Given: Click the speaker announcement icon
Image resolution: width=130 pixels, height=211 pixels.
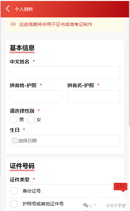Looking at the screenshot, I should 13,24.
